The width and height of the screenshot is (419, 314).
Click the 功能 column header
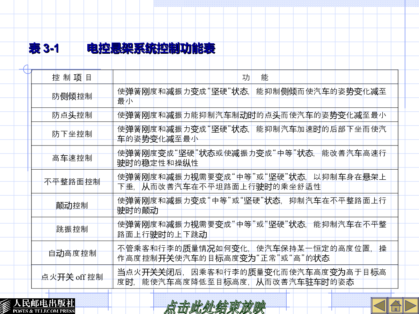[x=255, y=77]
